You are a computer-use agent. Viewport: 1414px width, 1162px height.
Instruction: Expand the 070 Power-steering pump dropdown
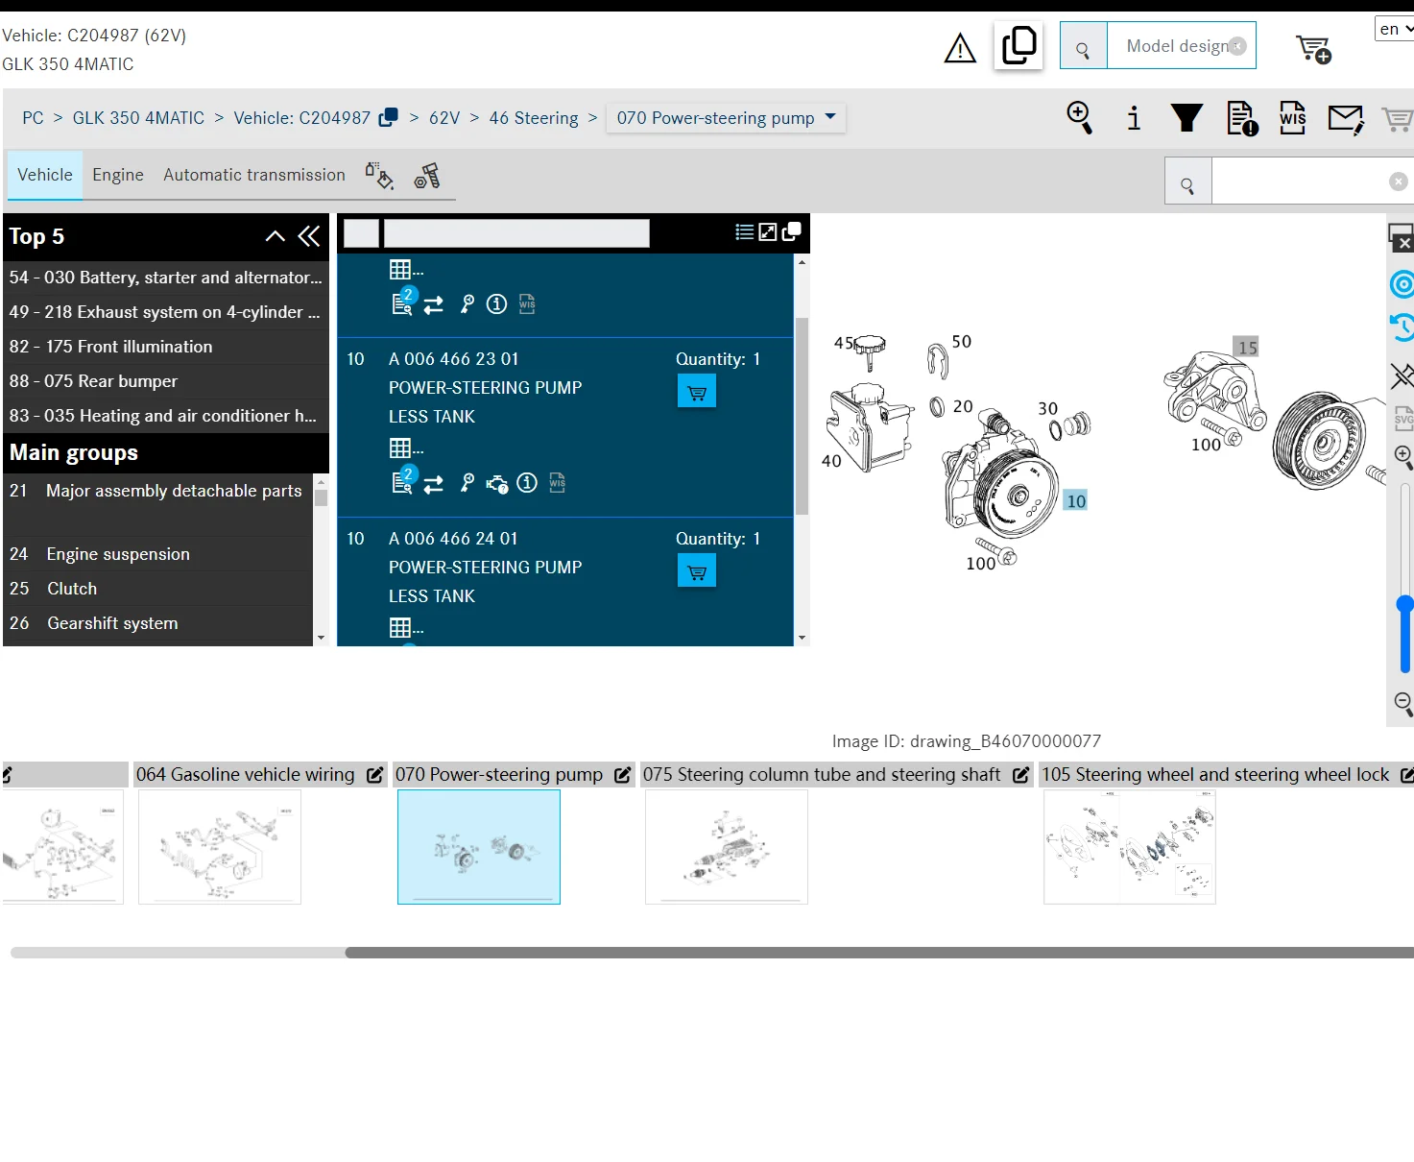pyautogui.click(x=726, y=118)
